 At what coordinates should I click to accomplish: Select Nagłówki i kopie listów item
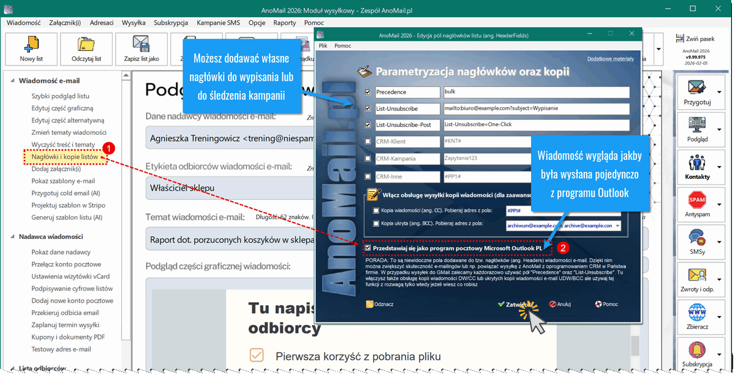[65, 157]
